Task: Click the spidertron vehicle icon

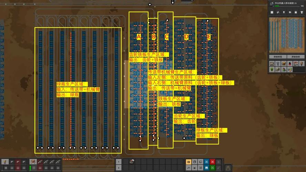Action: tap(33, 162)
